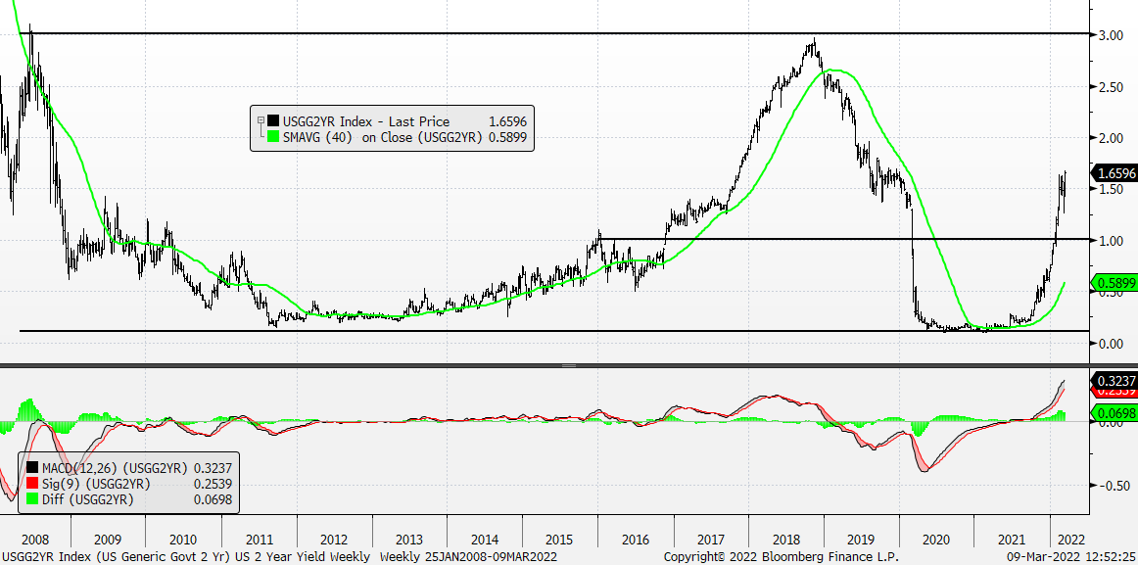Click the 2021 year label
Viewport: 1138px width, 565px height.
click(1012, 540)
